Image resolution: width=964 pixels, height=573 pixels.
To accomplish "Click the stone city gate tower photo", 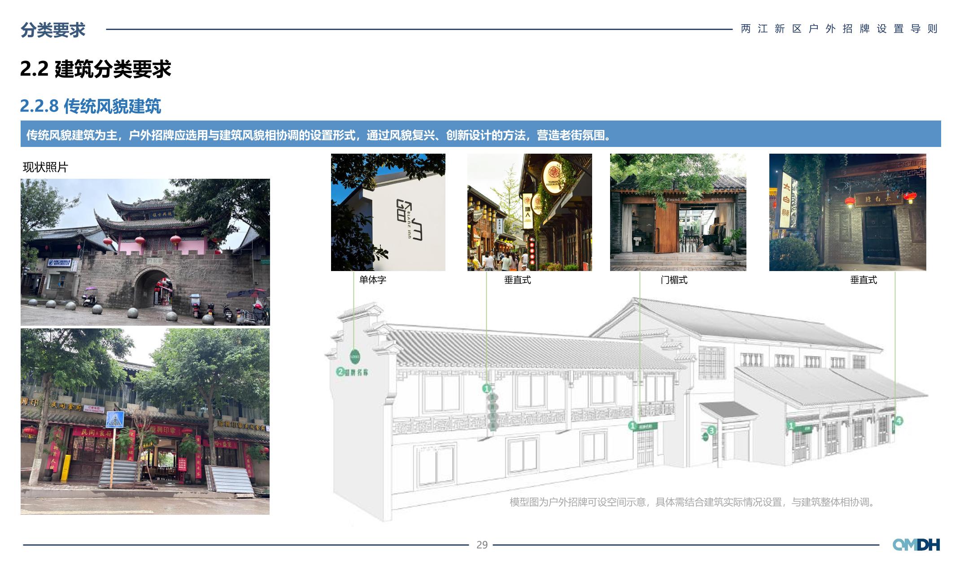I will (145, 252).
